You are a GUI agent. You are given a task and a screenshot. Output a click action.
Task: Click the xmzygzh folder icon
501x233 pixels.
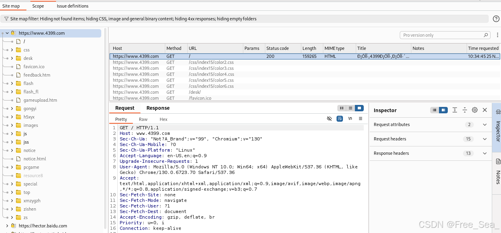click(18, 201)
